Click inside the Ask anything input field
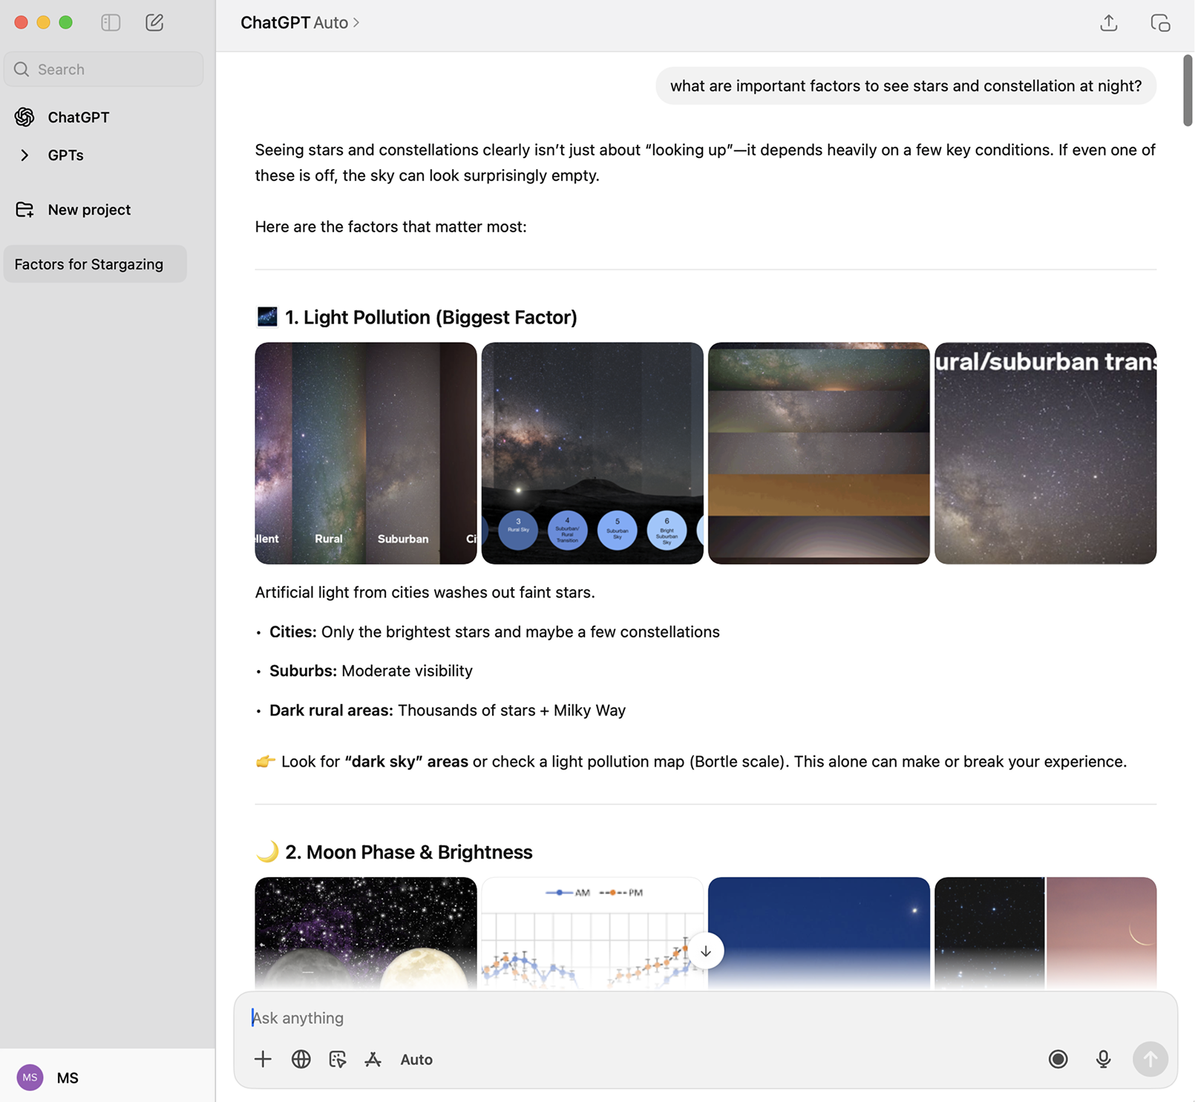The width and height of the screenshot is (1195, 1102). [x=594, y=1017]
